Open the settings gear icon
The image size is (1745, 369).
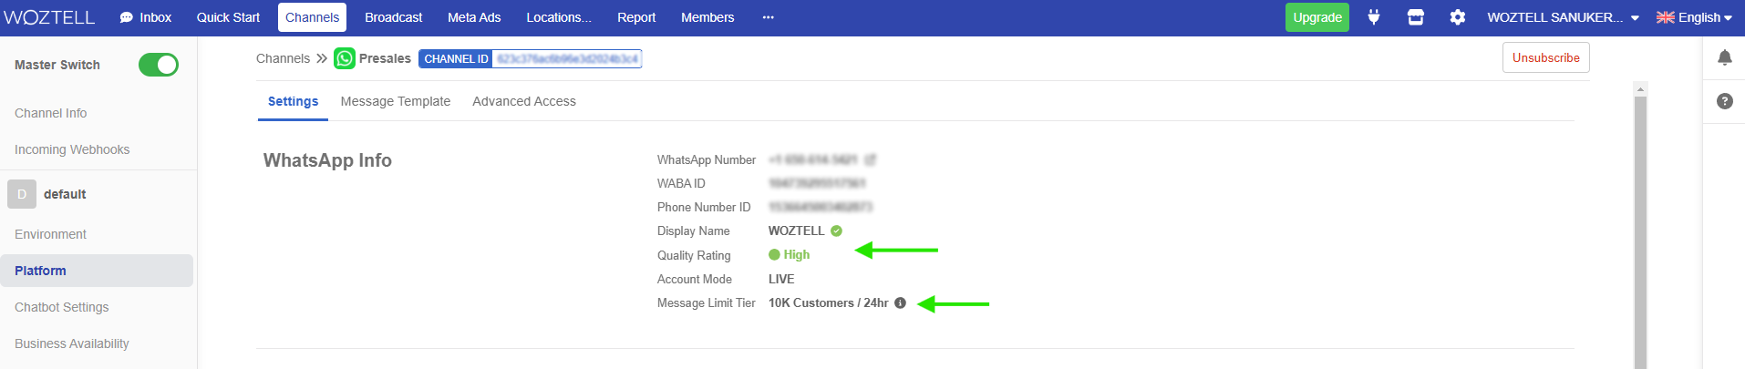click(x=1458, y=17)
